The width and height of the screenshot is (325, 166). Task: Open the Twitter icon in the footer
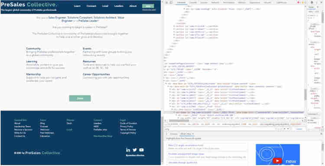135,150
